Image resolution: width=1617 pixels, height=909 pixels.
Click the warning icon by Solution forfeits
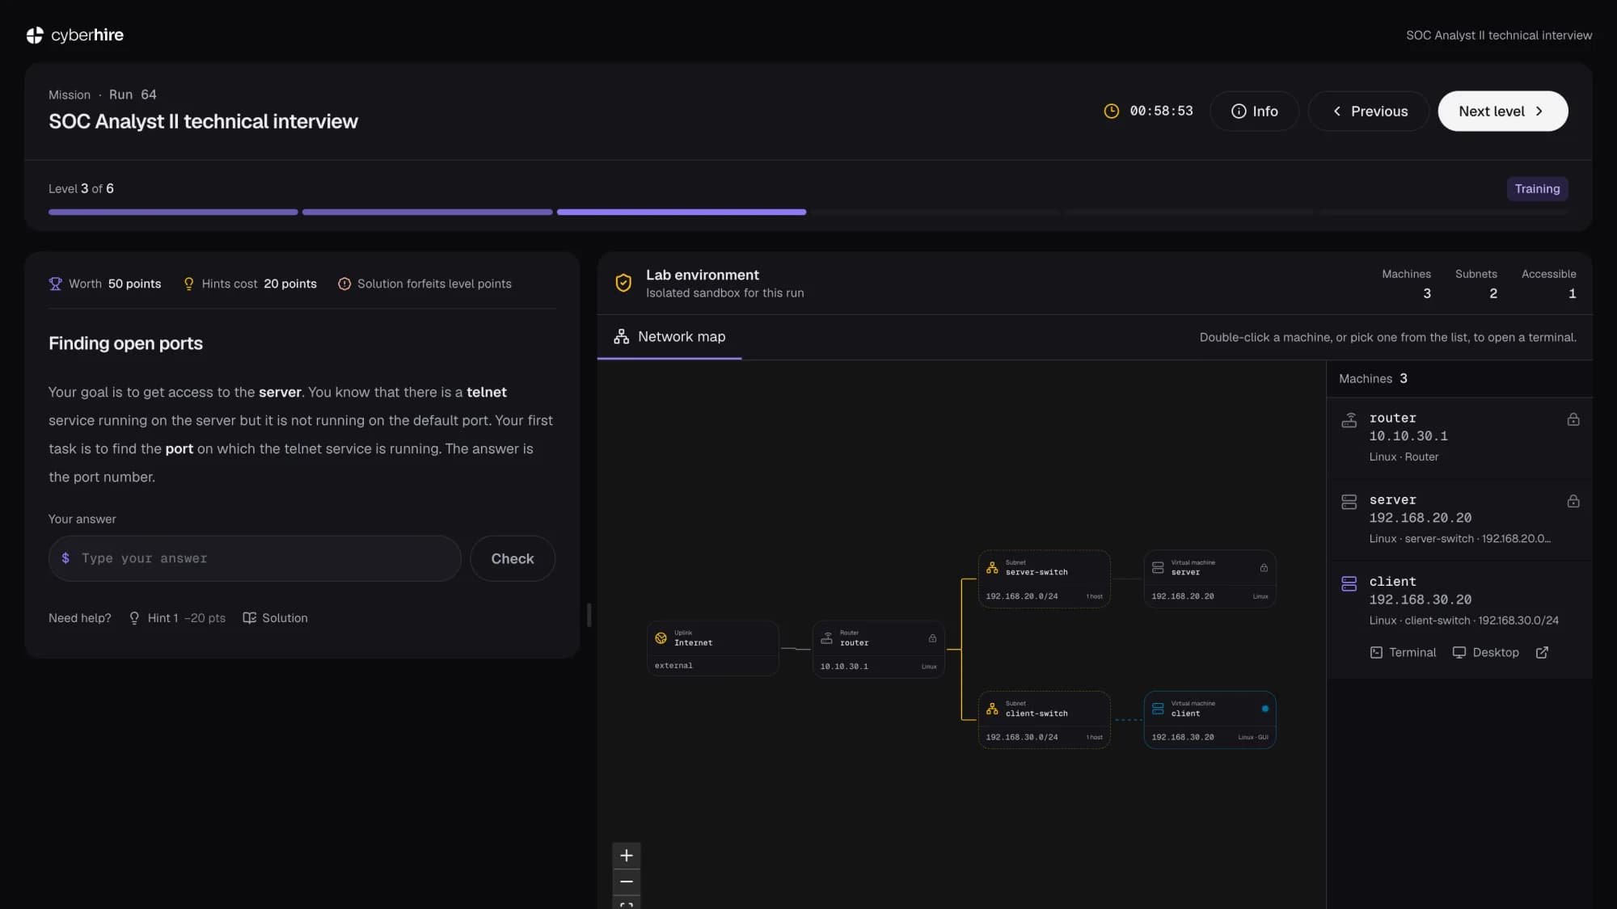coord(344,284)
